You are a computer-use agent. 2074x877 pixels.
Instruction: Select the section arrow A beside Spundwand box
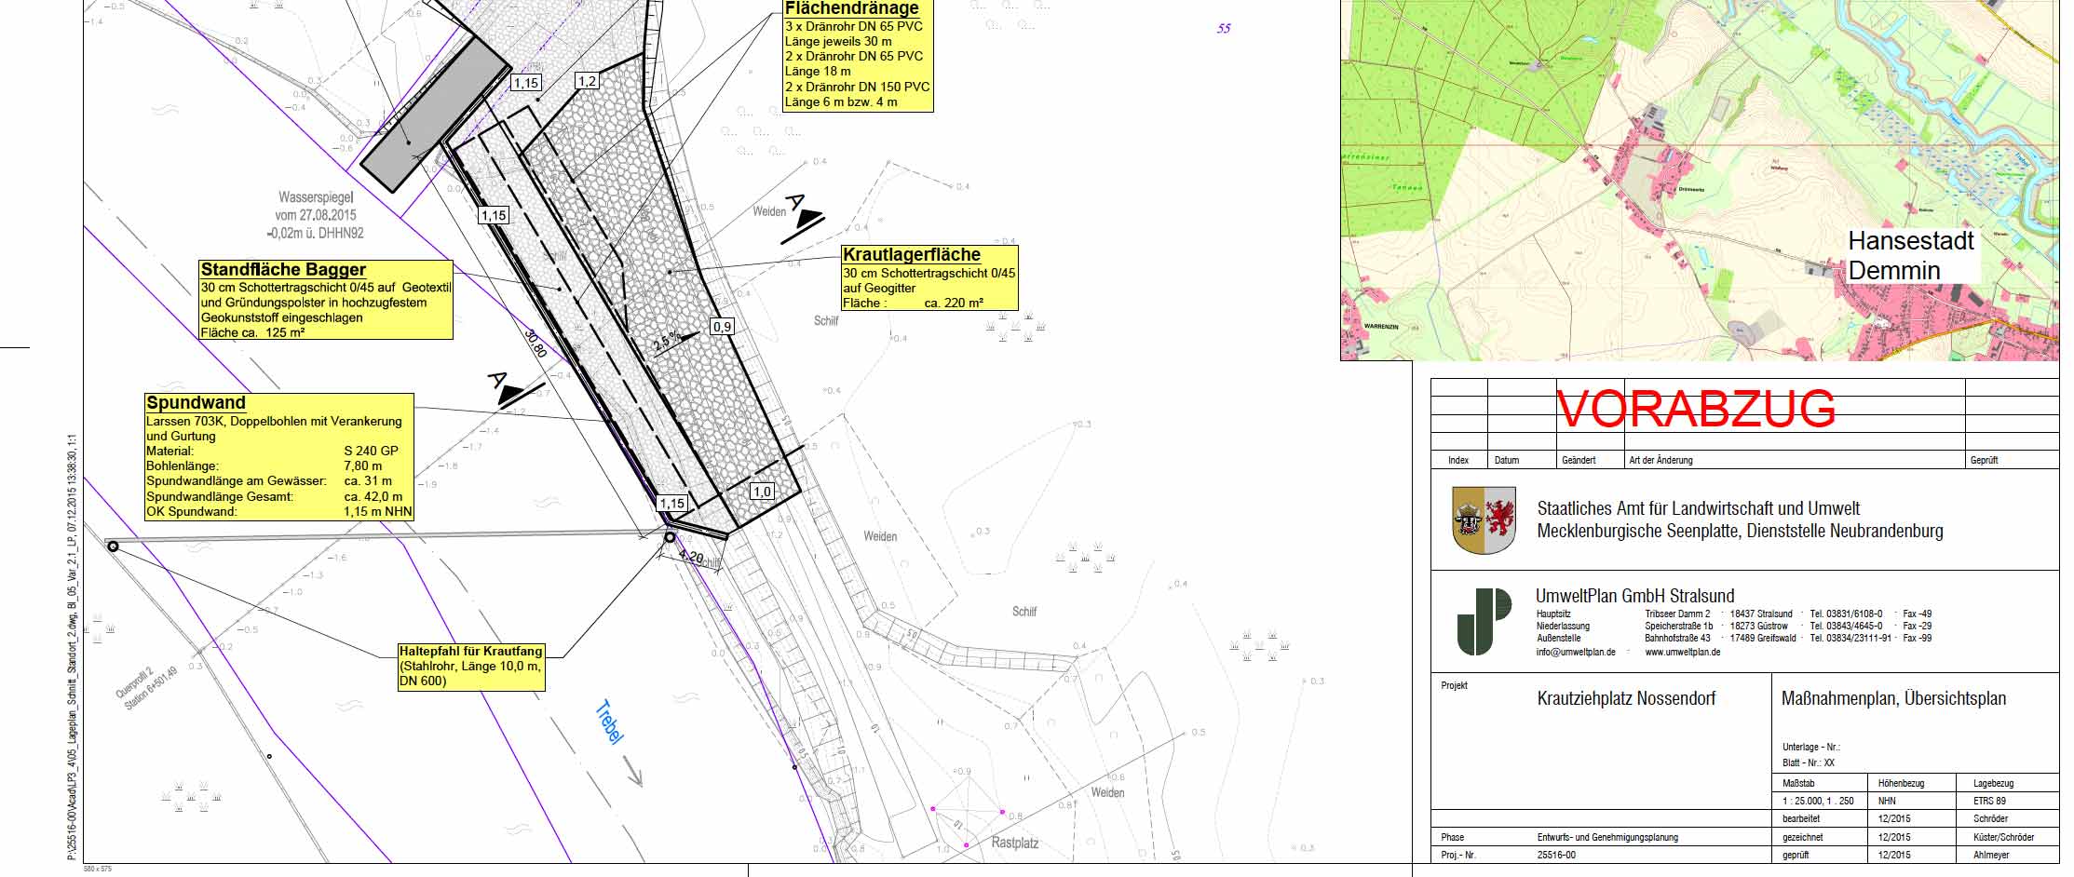tap(508, 392)
